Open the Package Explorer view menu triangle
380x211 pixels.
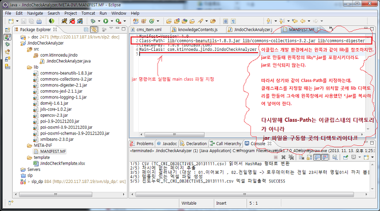click(x=111, y=28)
